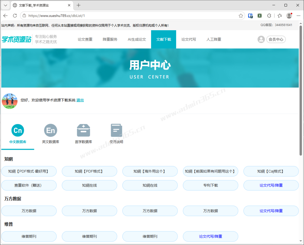304x245 pixels.
Task: Open the 降重服务 navigation item
Action: coord(110,39)
